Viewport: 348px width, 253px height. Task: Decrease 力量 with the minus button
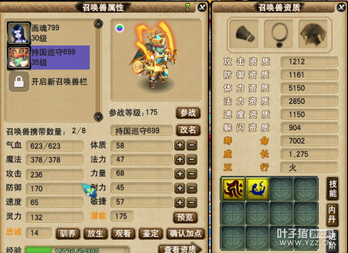pos(192,174)
